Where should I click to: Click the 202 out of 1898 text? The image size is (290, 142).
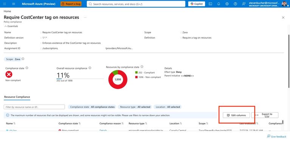[65, 81]
